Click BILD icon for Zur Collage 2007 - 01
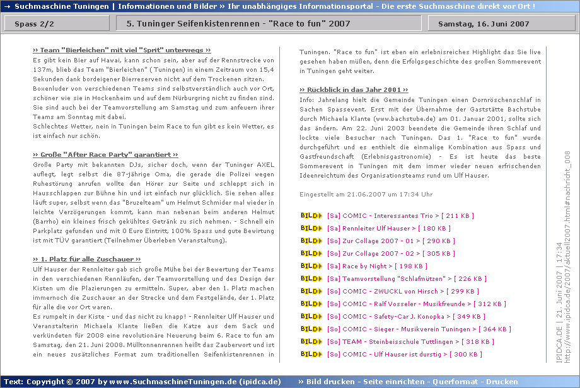The width and height of the screenshot is (580, 388). coord(311,241)
